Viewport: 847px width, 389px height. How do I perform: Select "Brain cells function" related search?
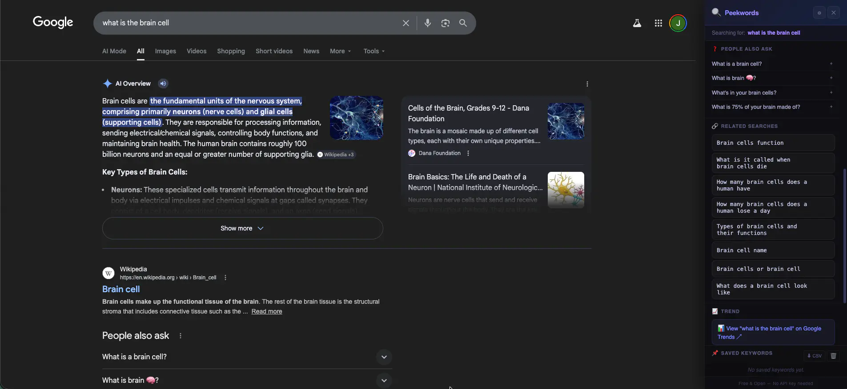pyautogui.click(x=773, y=143)
